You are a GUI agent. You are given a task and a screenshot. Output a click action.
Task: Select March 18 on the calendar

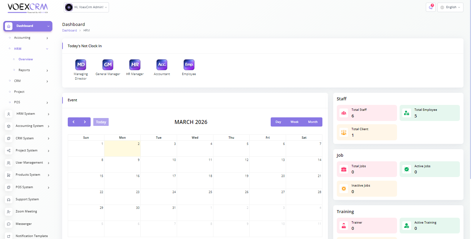[195, 180]
